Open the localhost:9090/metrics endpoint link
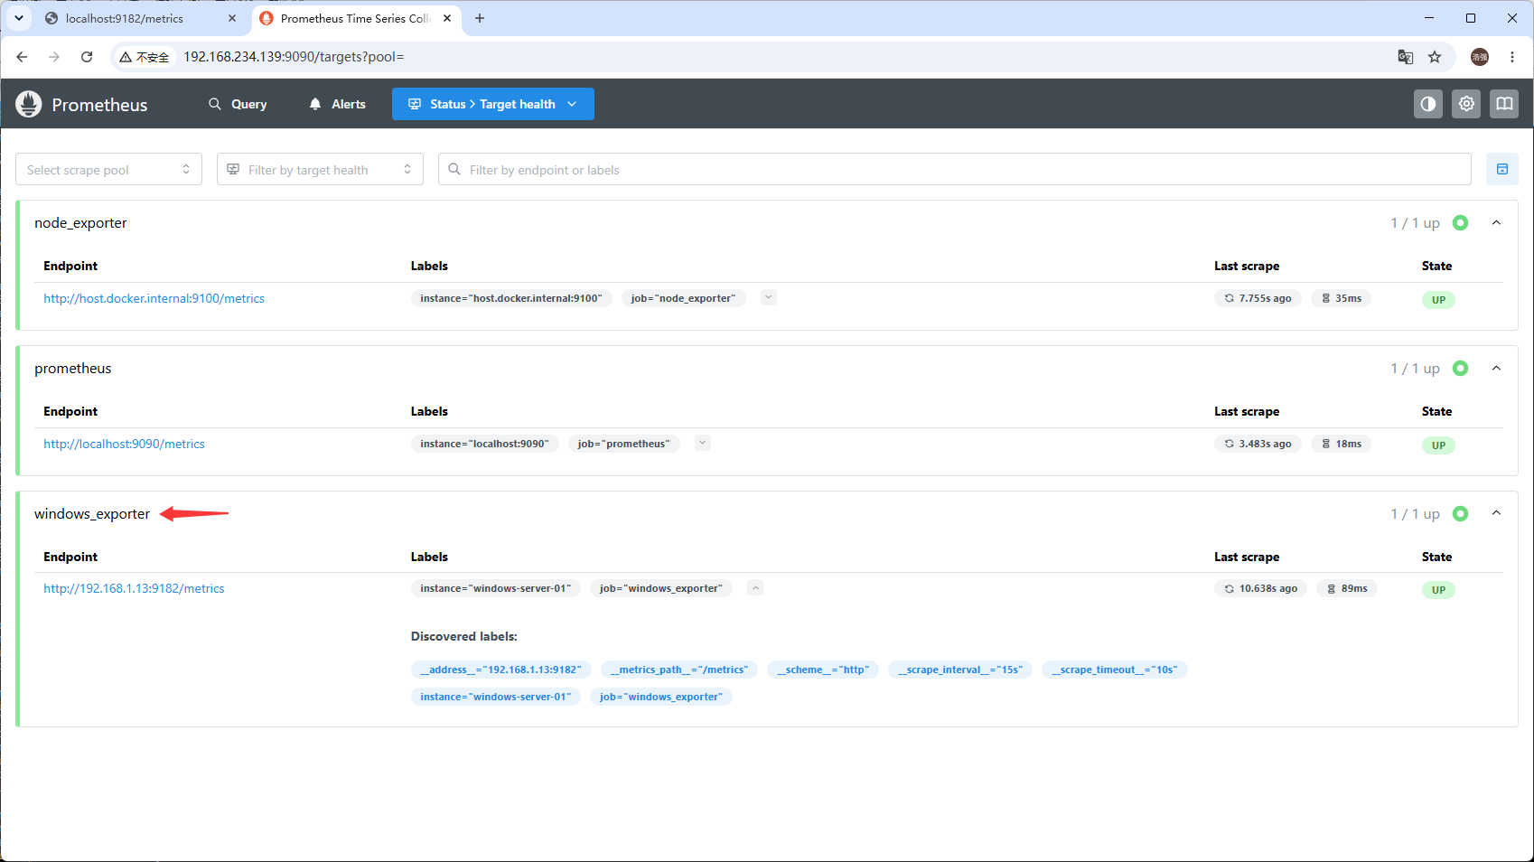This screenshot has width=1534, height=862. click(x=124, y=444)
